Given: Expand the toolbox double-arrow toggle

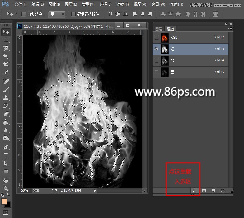Looking at the screenshot, I should 2,21.
